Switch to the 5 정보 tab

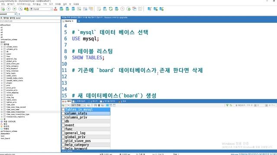[122, 101]
